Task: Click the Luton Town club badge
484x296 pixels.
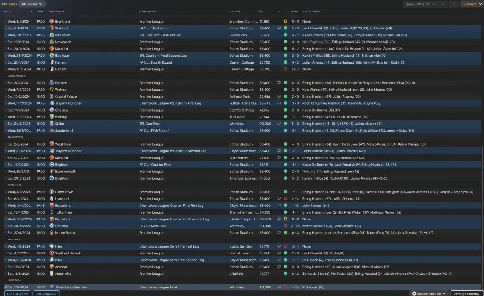Action: coord(51,192)
